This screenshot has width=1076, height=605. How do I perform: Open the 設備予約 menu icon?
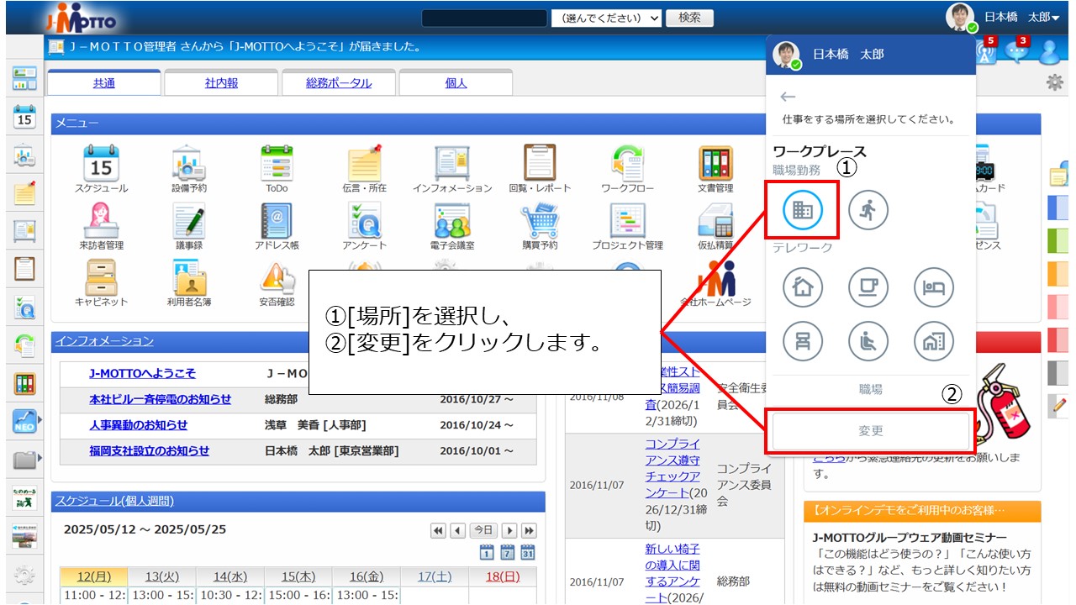click(188, 163)
